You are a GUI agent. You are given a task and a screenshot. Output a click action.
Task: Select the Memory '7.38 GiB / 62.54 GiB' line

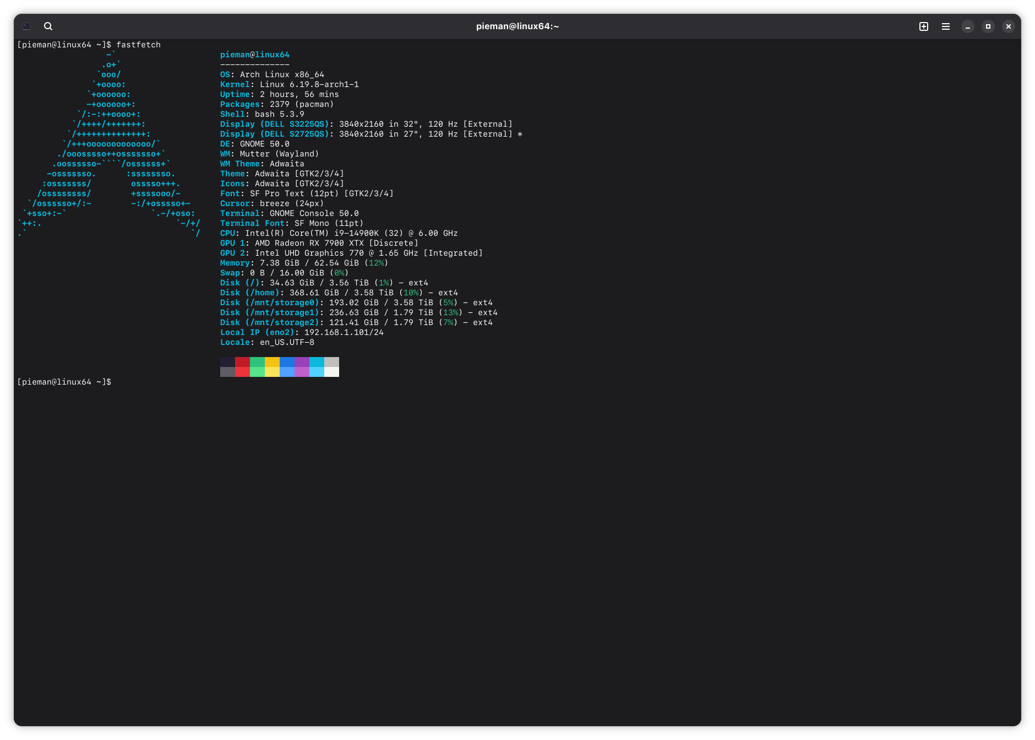tap(304, 263)
